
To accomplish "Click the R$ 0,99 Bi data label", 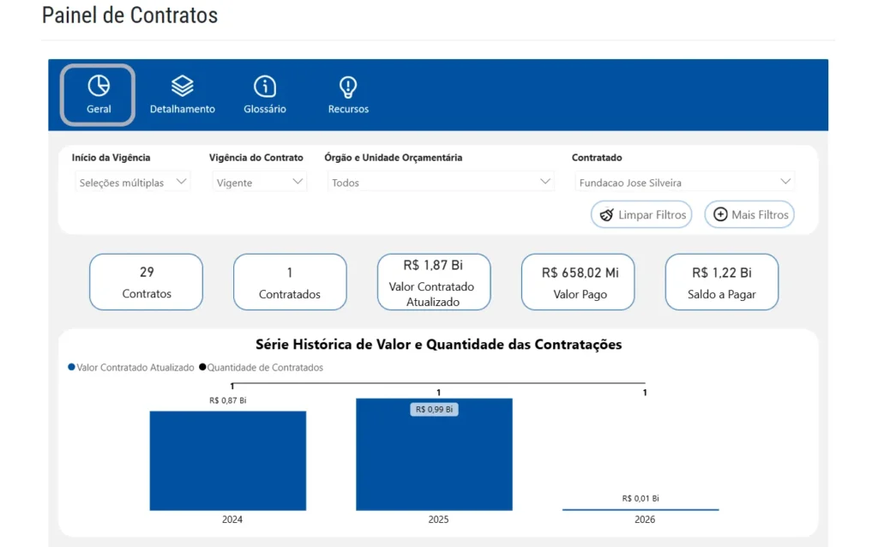I will 434,409.
